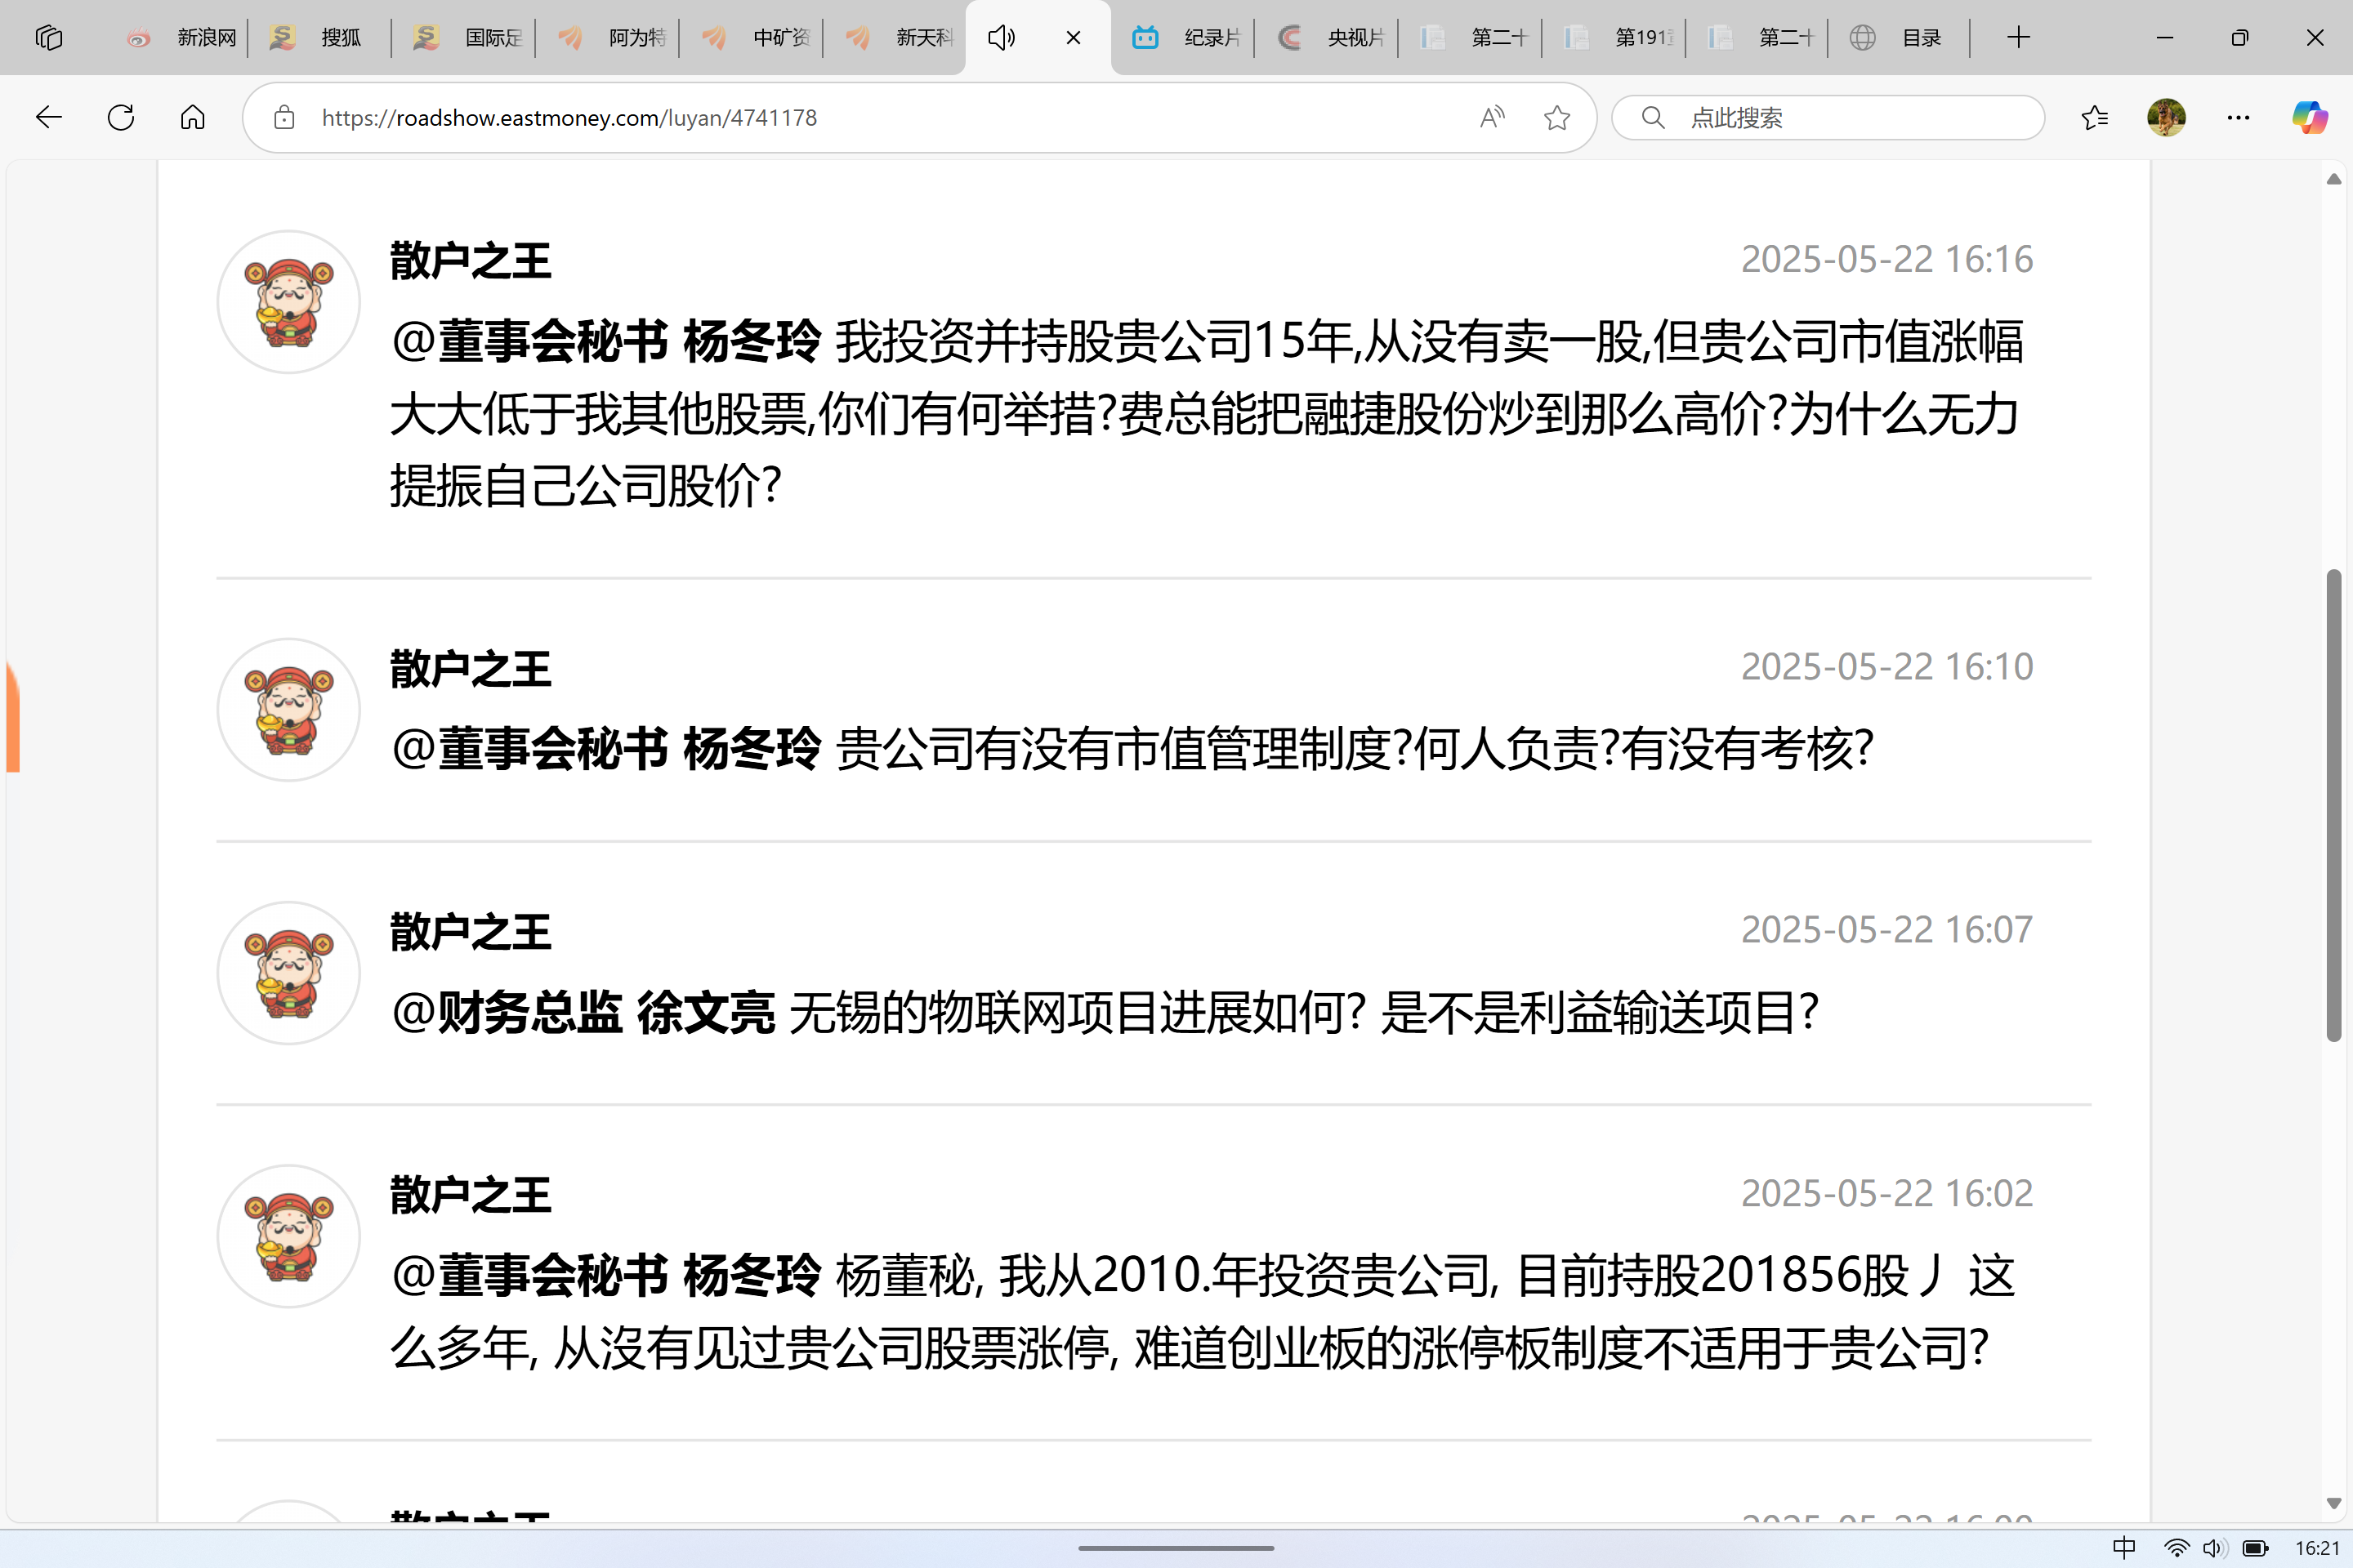The width and height of the screenshot is (2353, 1568).
Task: Open 散户之王 username on the 16:02 post
Action: click(471, 1195)
